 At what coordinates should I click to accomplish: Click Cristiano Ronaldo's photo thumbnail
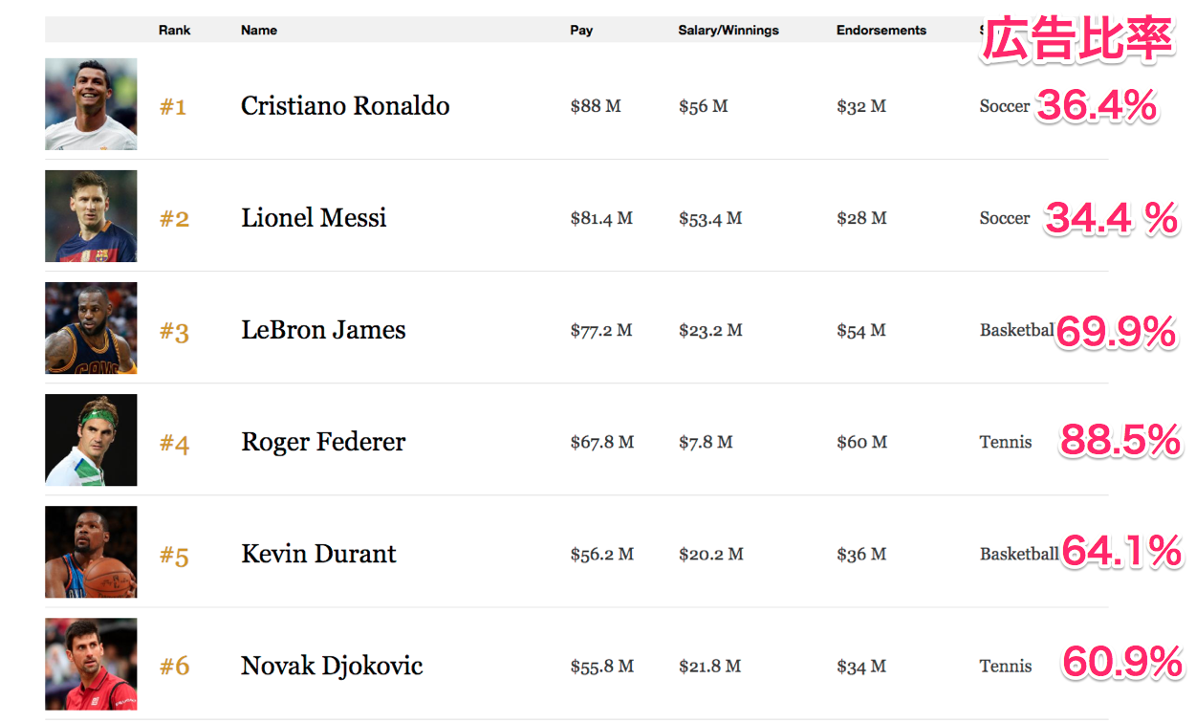coord(91,104)
